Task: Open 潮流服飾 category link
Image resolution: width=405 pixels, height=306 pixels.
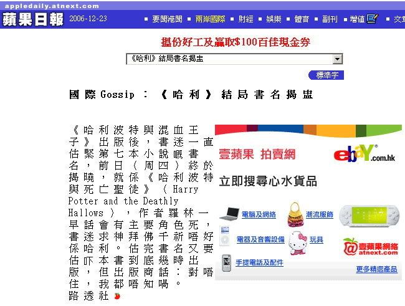Action: tap(320, 214)
